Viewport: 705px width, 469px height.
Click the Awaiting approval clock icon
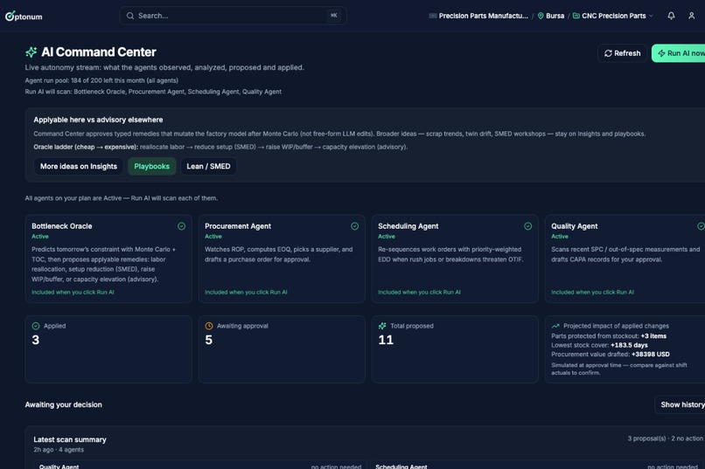[x=209, y=326]
